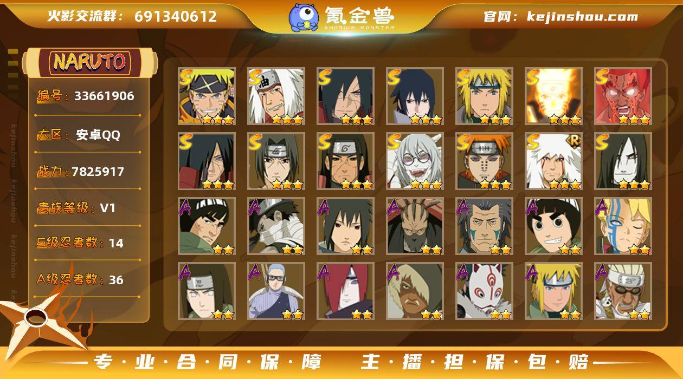This screenshot has width=683, height=379.
Task: Choose the white-haired Jiraiya portrait in first row
Action: (x=276, y=96)
